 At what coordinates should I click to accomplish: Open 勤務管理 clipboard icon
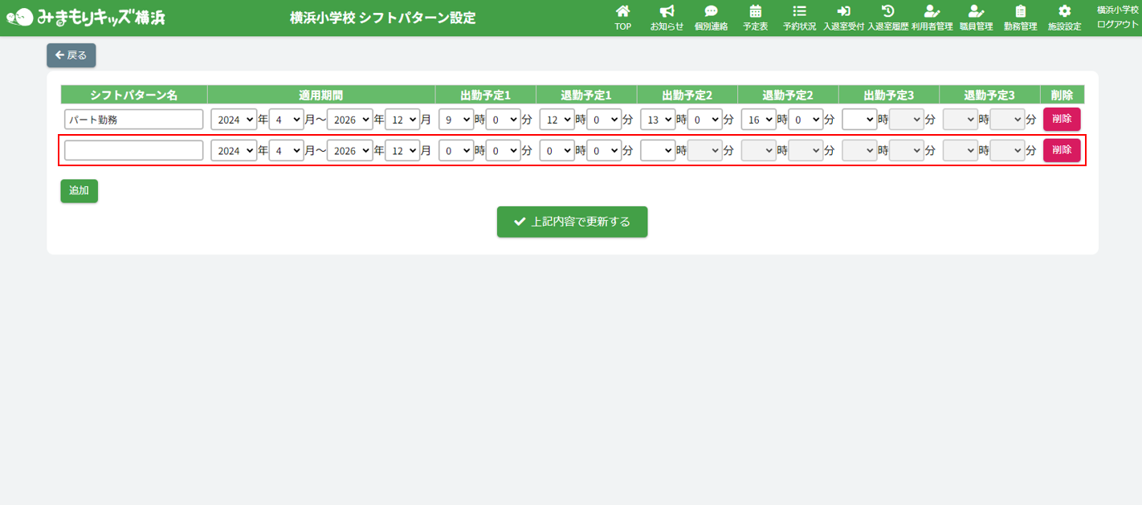[x=1020, y=11]
